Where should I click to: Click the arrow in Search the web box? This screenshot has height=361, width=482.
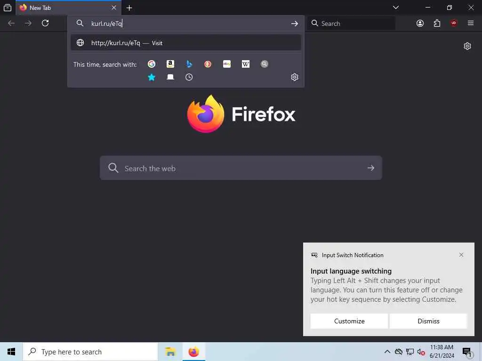tap(371, 168)
